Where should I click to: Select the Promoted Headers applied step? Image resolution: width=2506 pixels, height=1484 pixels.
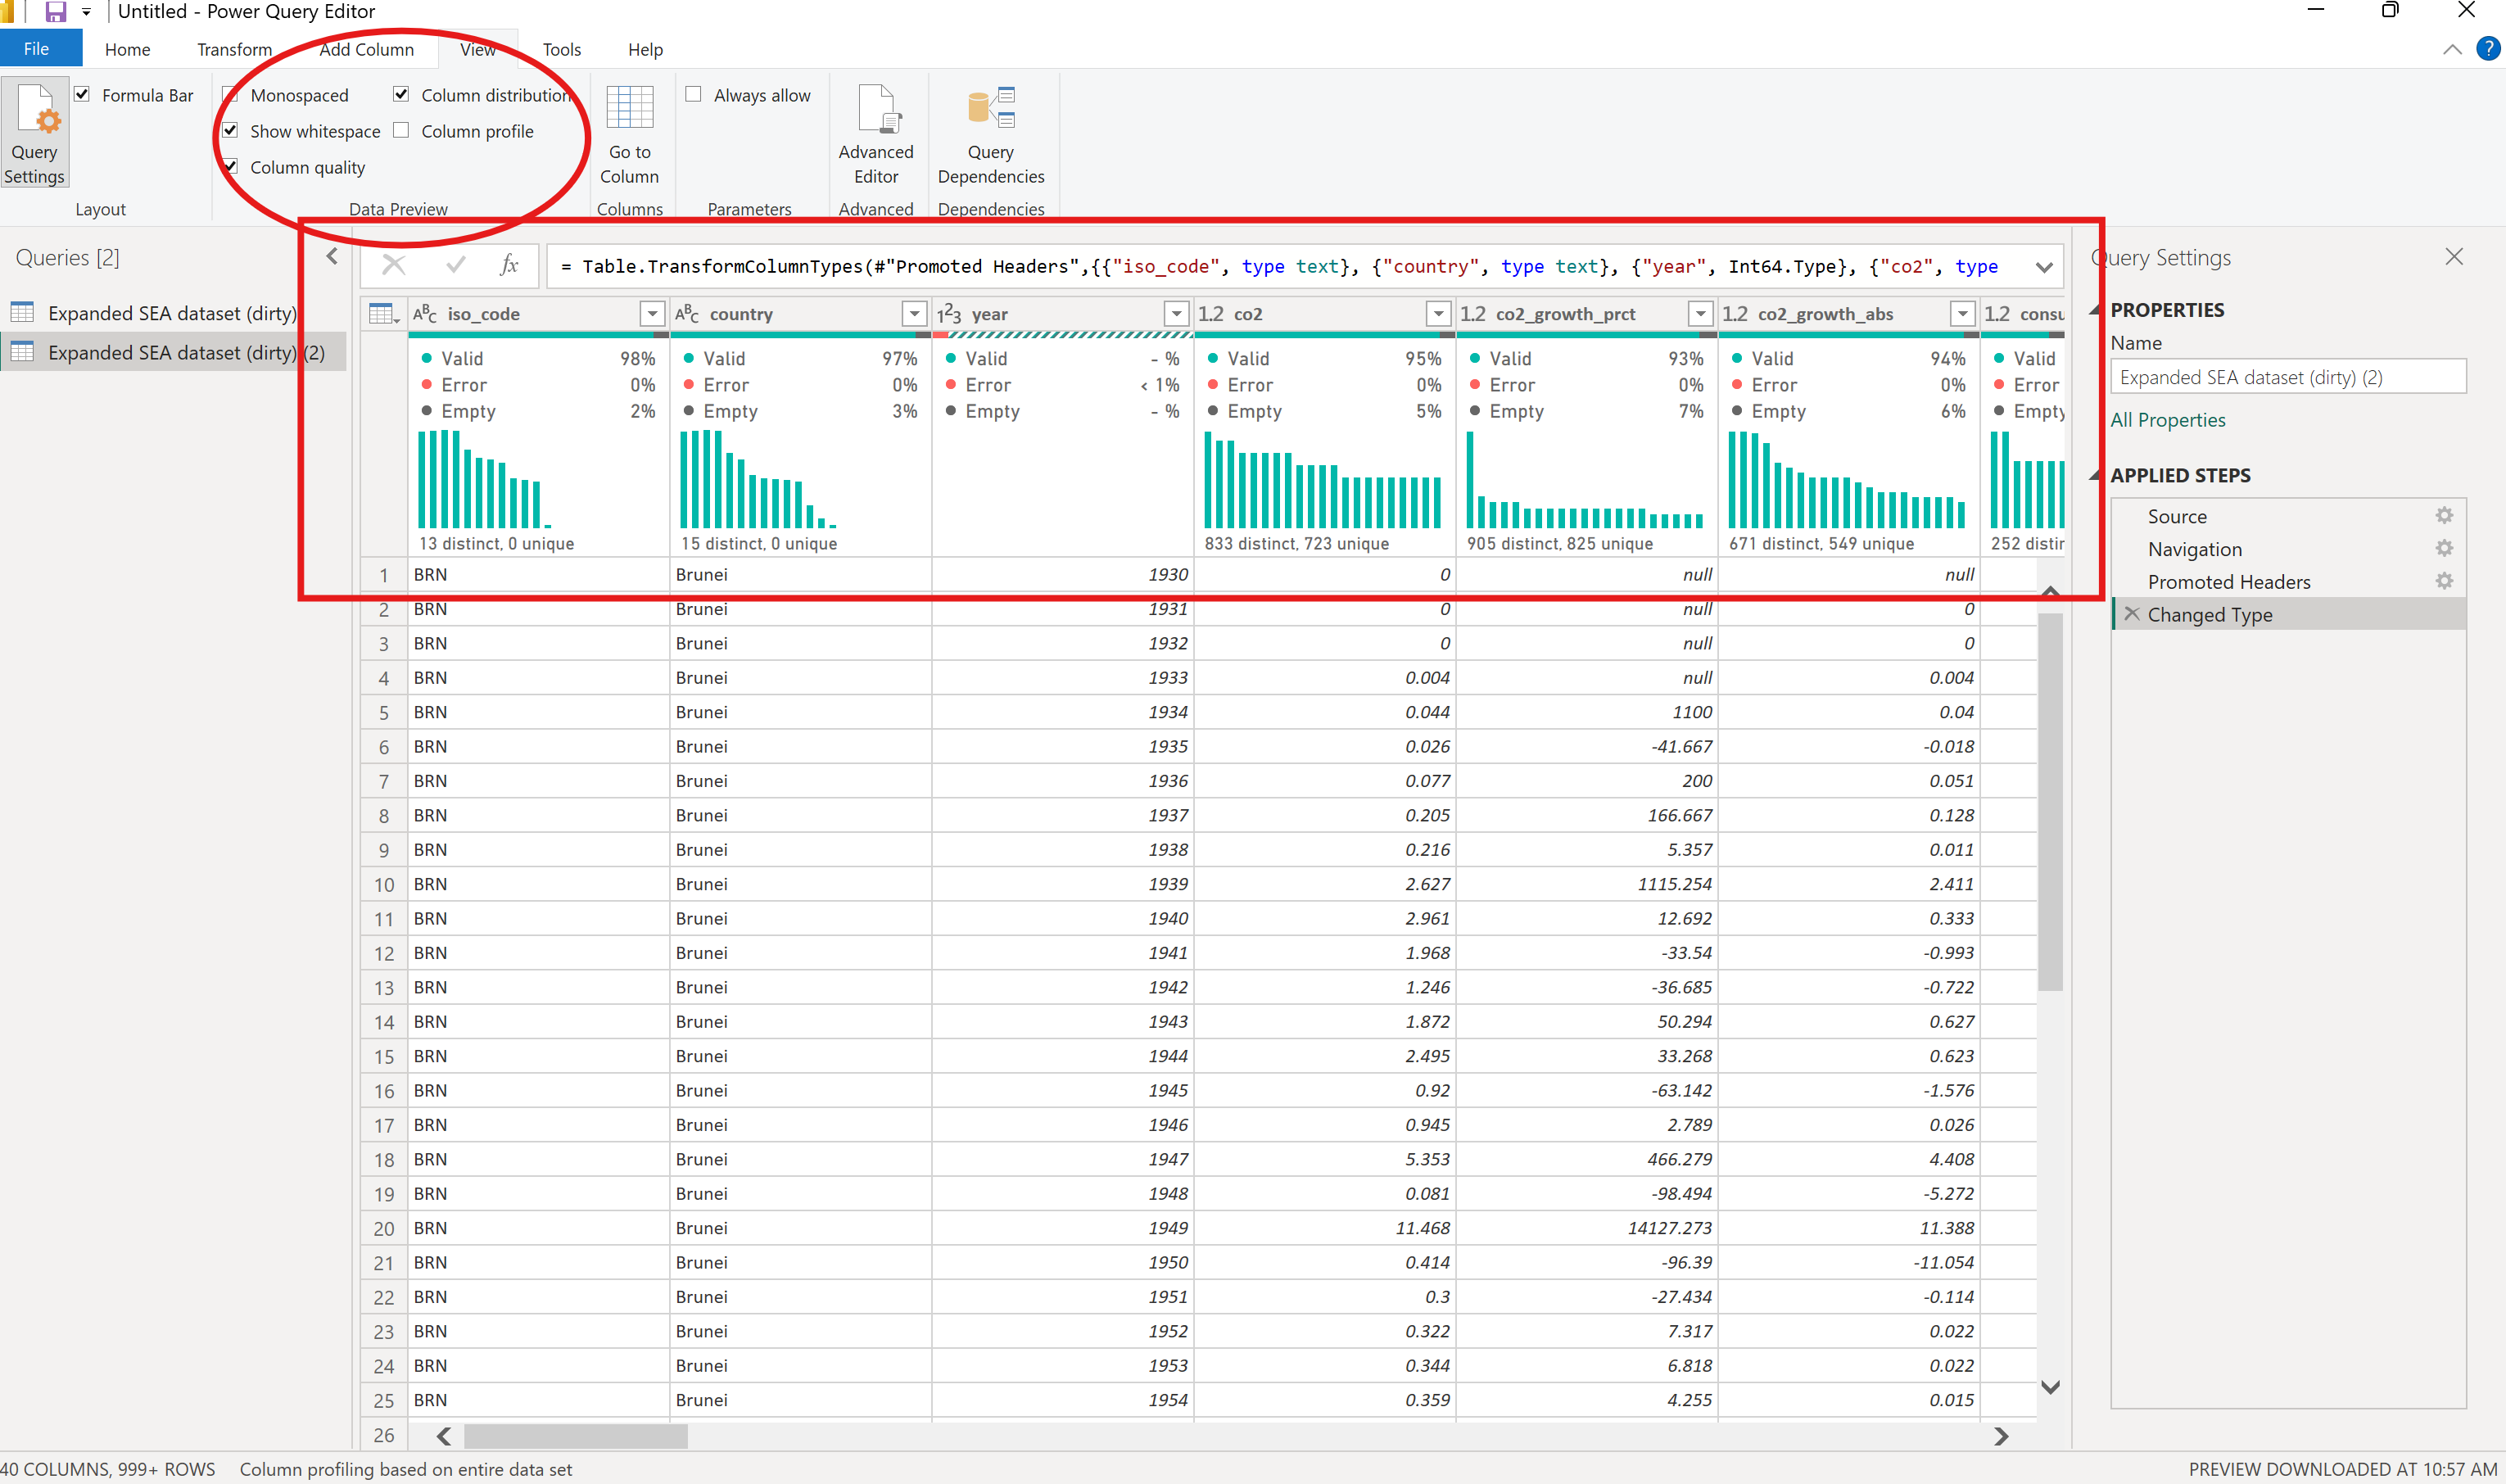point(2228,582)
